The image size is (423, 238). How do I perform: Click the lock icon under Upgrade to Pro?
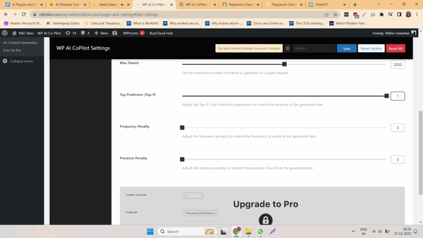click(x=266, y=220)
